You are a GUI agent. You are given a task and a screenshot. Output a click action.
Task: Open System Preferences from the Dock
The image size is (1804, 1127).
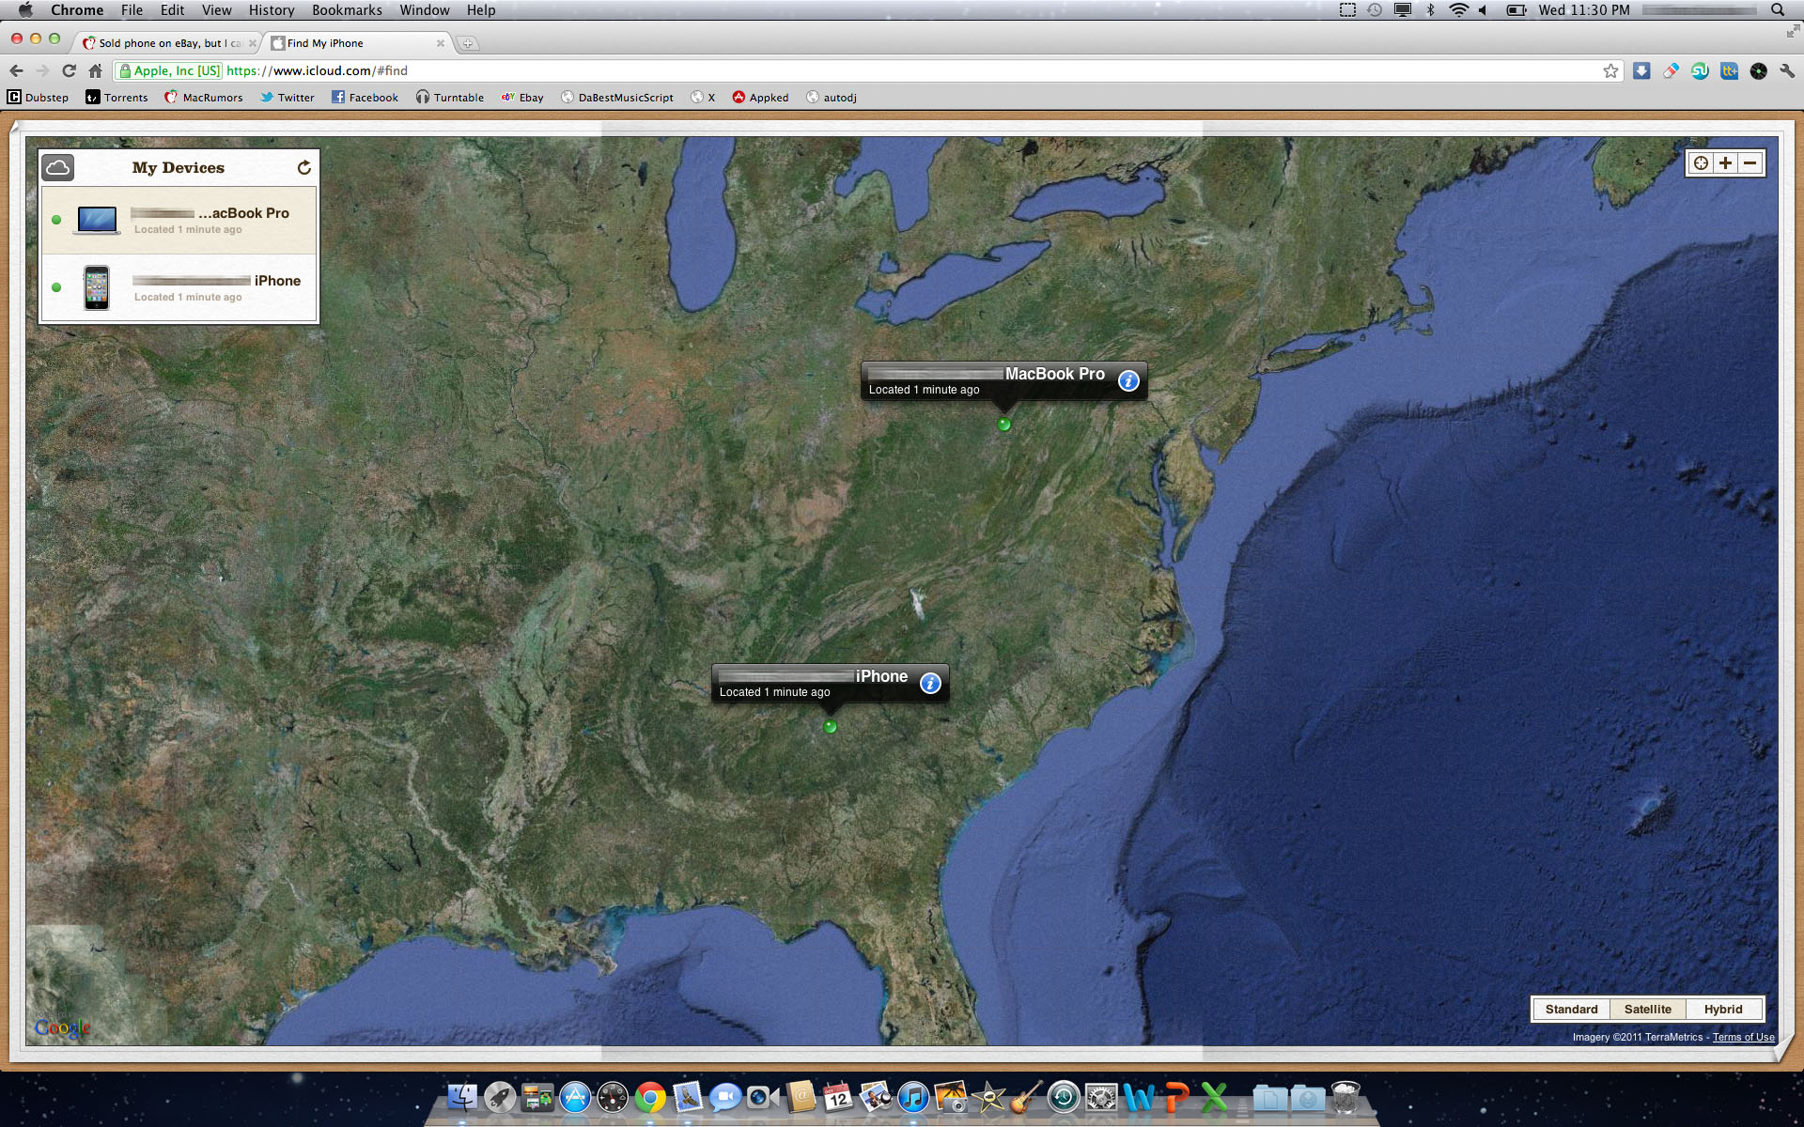pos(1101,1096)
